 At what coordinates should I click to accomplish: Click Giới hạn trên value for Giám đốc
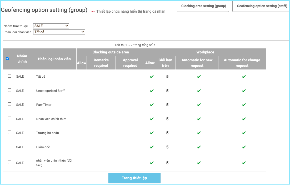(167, 147)
